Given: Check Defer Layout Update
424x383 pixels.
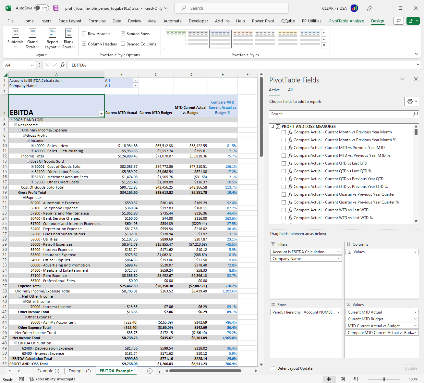Looking at the screenshot, I should point(273,368).
